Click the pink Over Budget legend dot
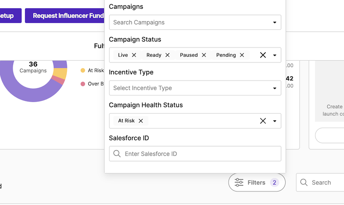This screenshot has height=205, width=344. [83, 84]
